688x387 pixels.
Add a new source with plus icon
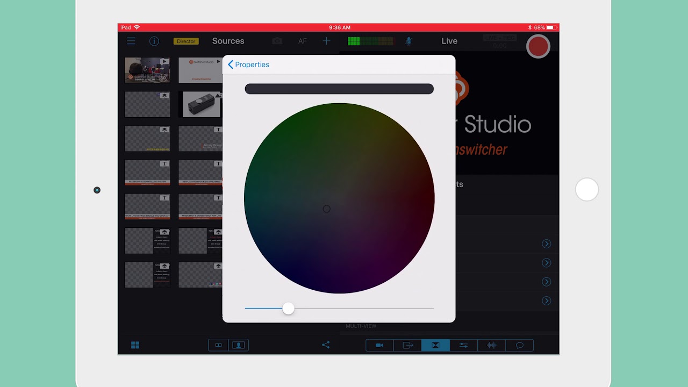(326, 41)
